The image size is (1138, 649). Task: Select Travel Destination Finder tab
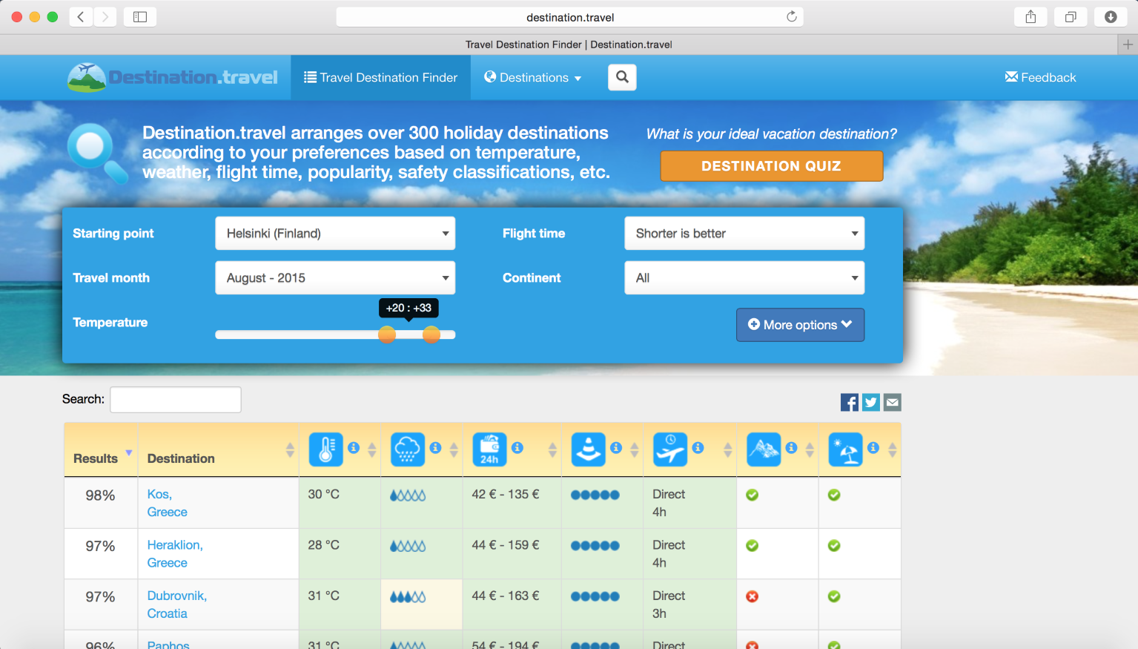click(x=380, y=78)
